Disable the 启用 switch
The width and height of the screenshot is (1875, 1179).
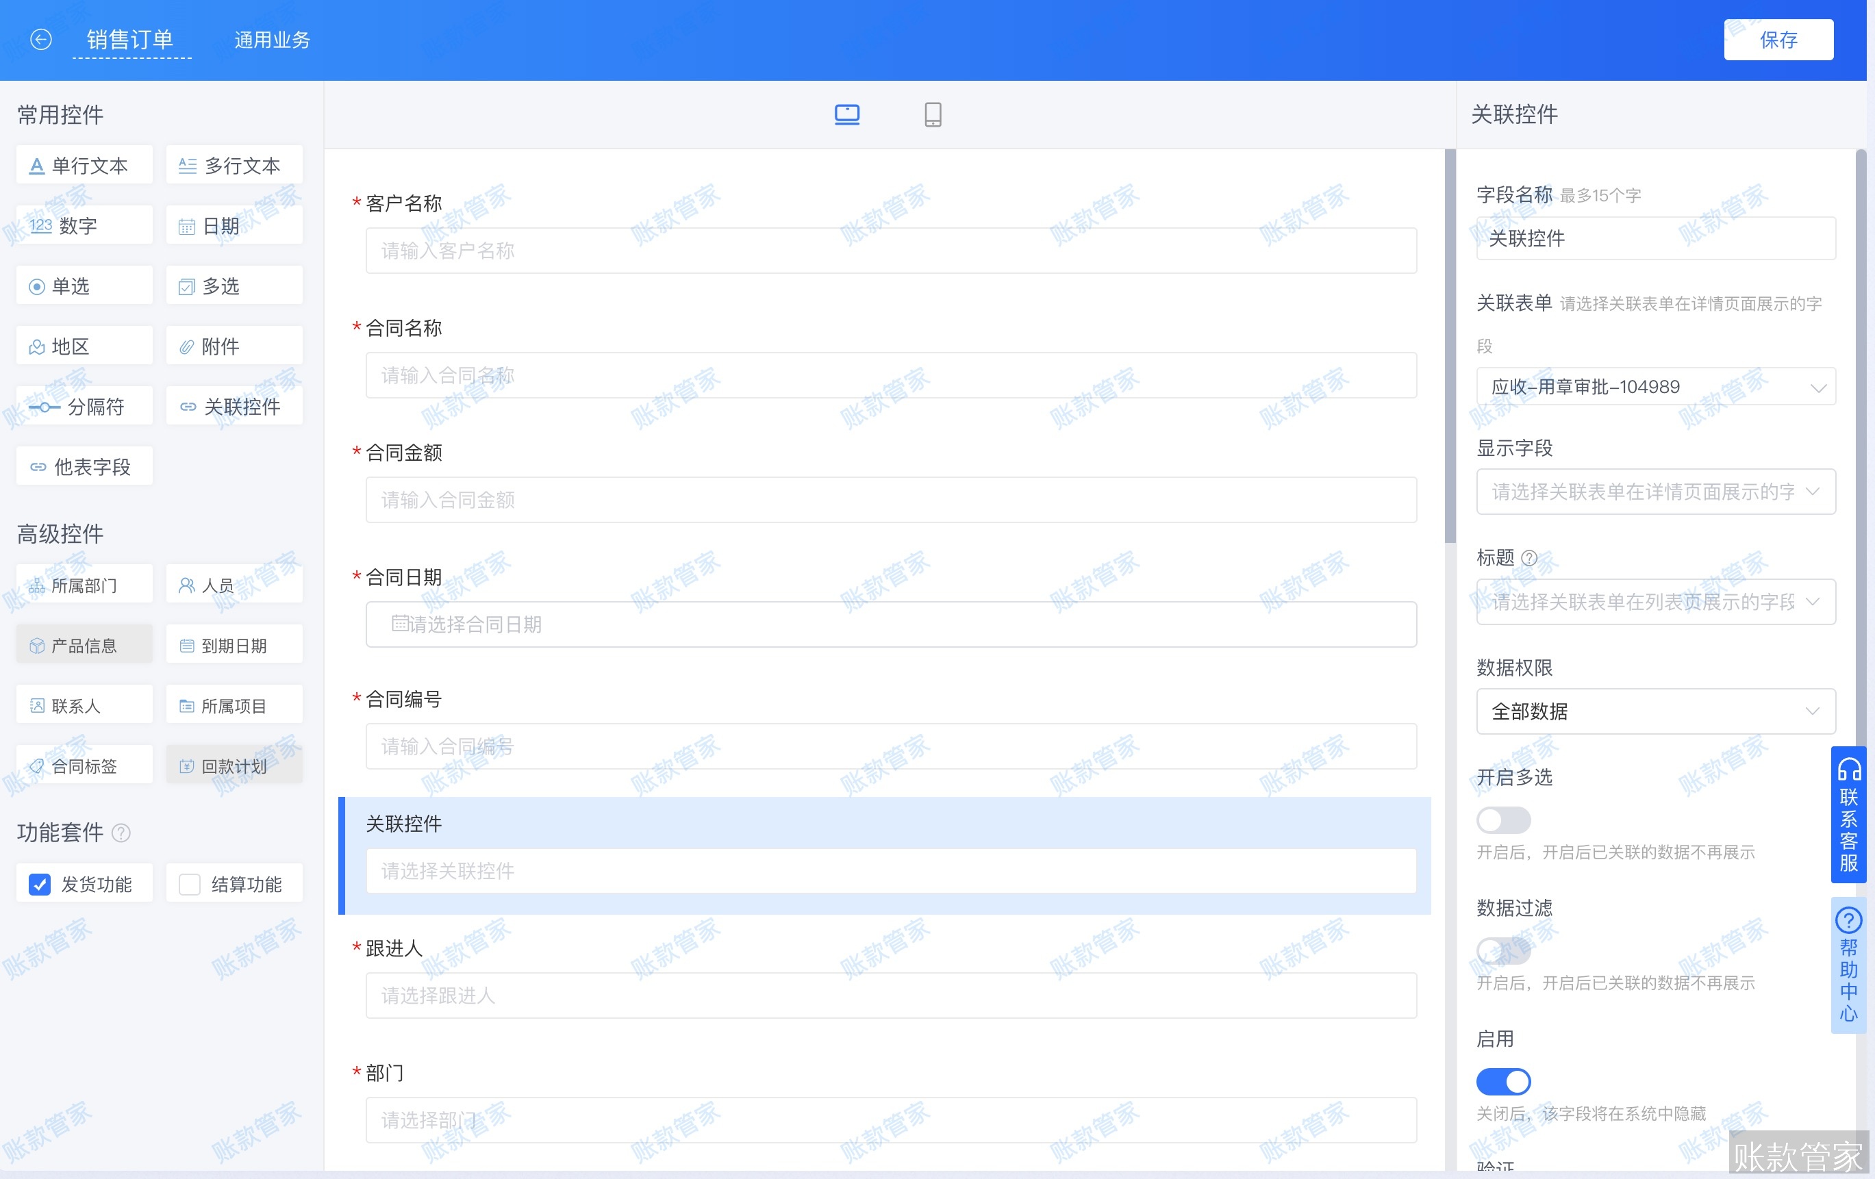click(x=1502, y=1081)
